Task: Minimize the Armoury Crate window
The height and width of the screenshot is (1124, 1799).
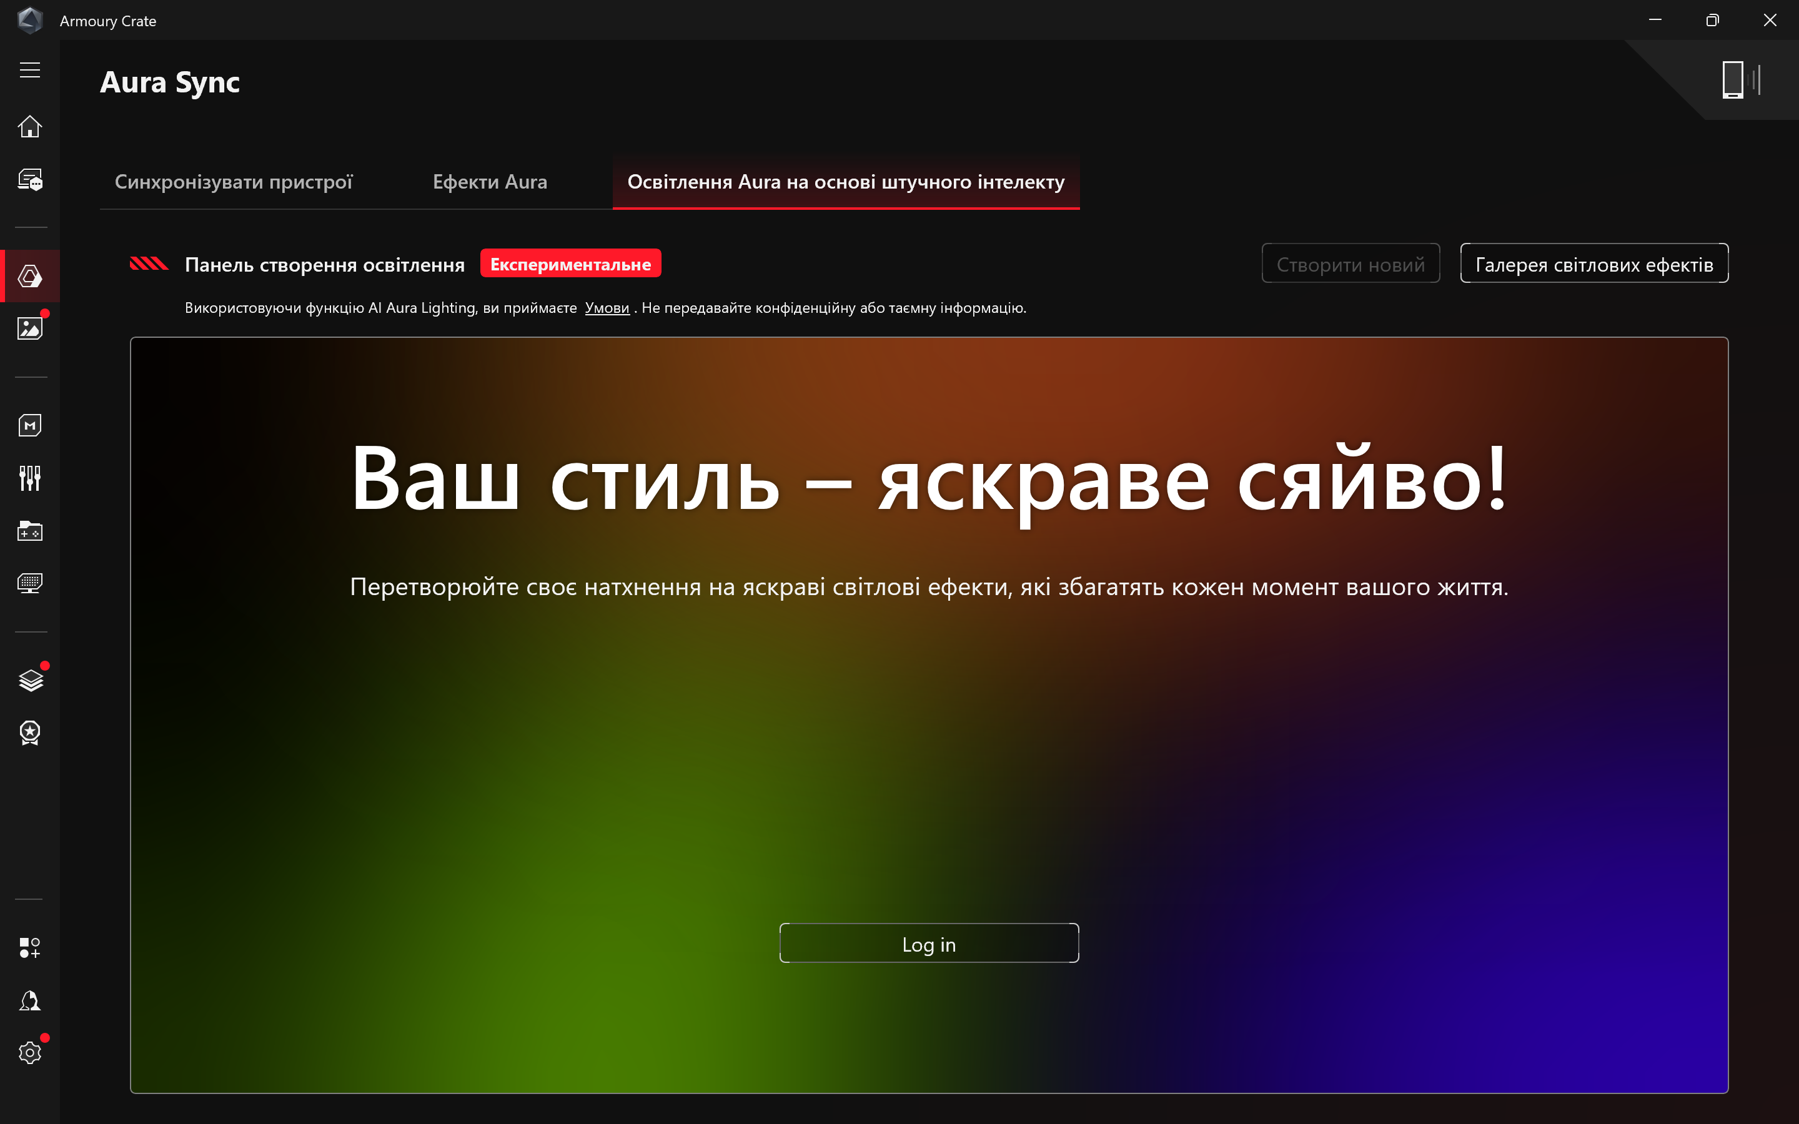Action: coord(1655,20)
